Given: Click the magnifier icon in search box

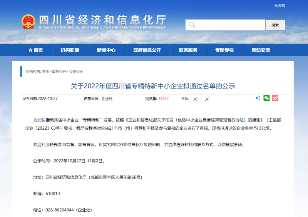Looking at the screenshot, I should click(x=192, y=25).
